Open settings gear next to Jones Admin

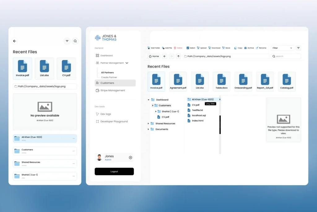click(130, 157)
